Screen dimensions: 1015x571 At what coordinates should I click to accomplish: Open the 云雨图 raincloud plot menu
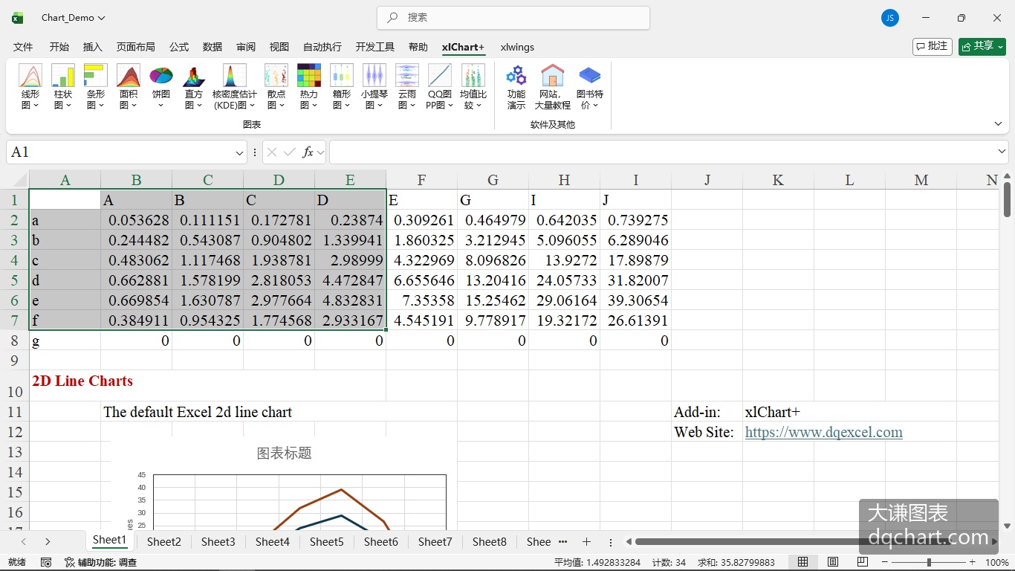click(407, 87)
